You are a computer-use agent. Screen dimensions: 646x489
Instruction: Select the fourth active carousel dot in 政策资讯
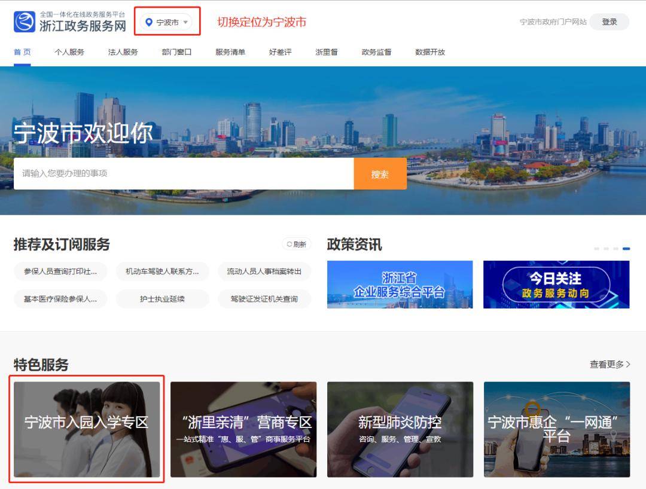[626, 249]
